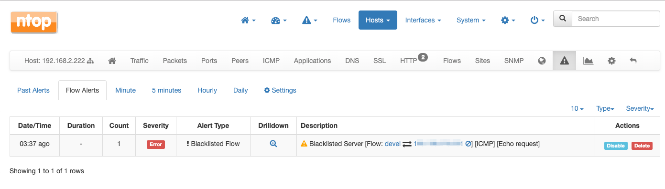Screen dimensions: 665x189
Task: Open the power icon dropdown
Action: tap(537, 20)
